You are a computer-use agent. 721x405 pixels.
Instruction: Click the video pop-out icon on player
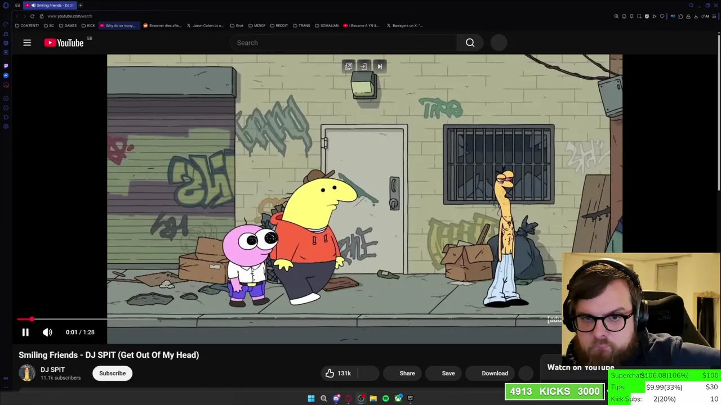[x=349, y=66]
